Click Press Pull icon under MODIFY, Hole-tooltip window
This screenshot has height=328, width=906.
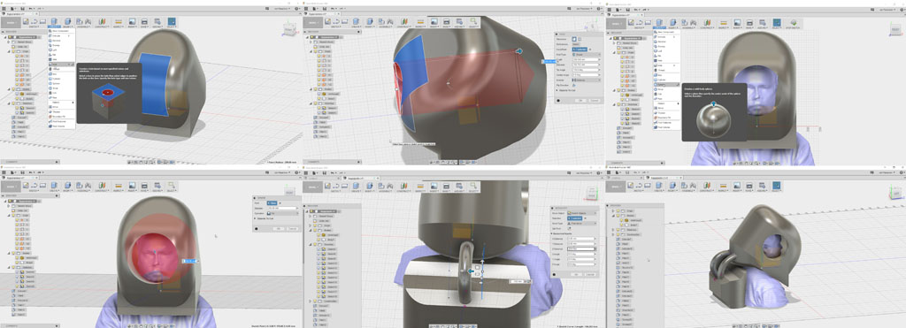tap(67, 21)
